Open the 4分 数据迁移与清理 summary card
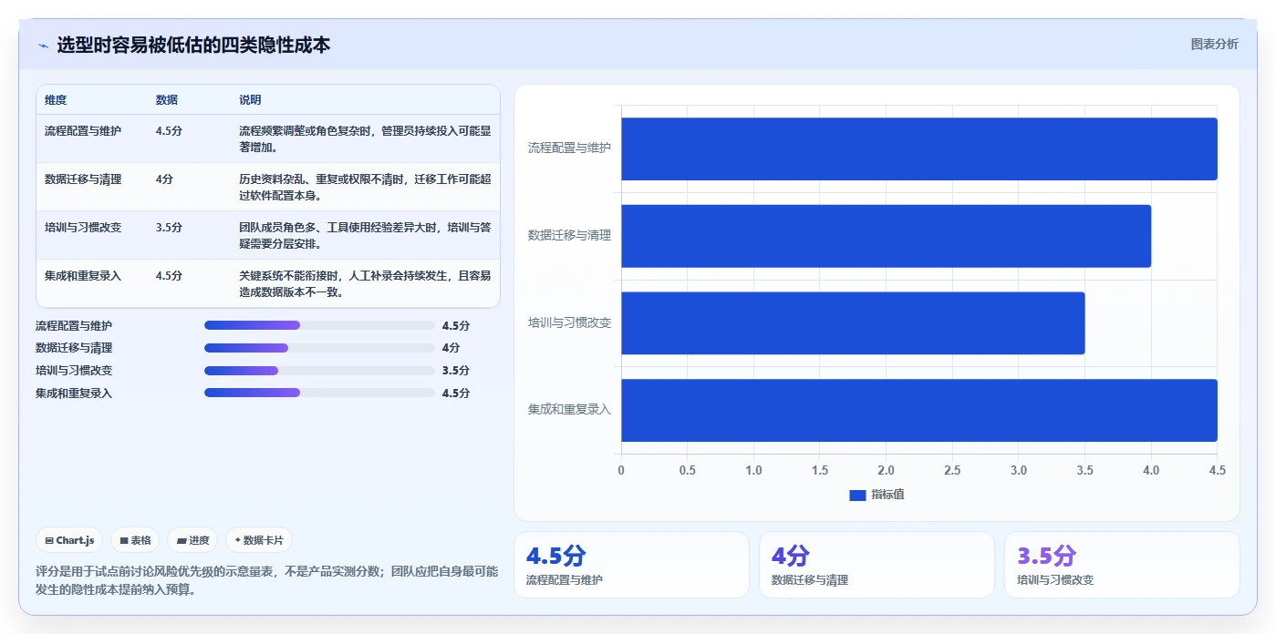The image size is (1276, 634). (x=877, y=565)
